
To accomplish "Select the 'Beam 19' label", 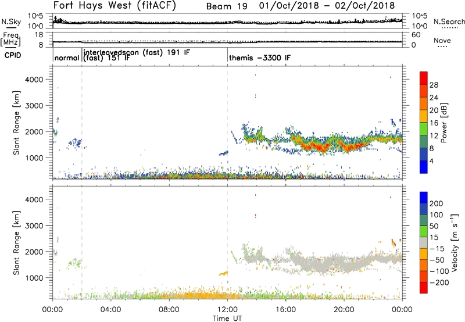I will [x=227, y=6].
